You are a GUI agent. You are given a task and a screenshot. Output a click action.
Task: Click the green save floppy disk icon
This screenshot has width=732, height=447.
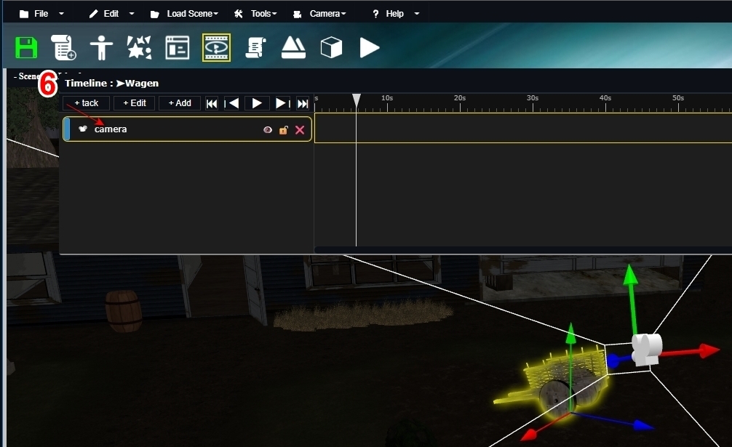coord(27,48)
